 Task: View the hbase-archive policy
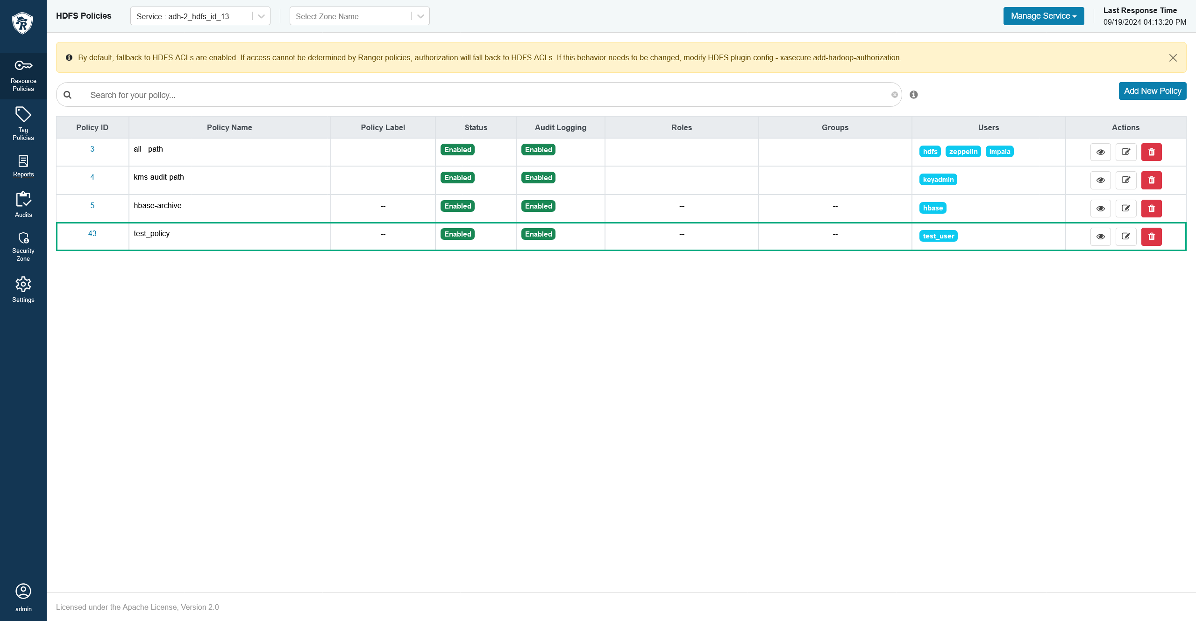pos(1100,209)
